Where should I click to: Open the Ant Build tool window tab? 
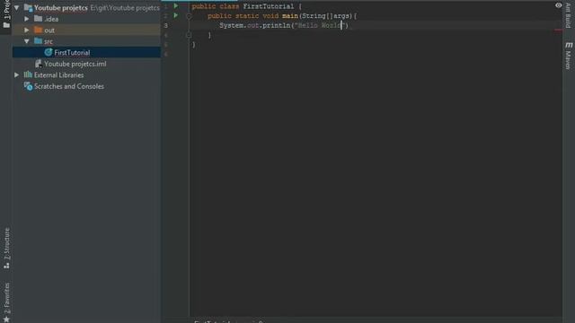[x=568, y=14]
